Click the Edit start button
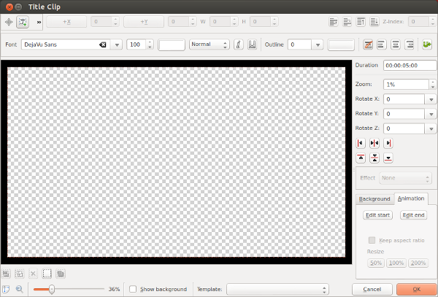This screenshot has height=297, width=438. (x=378, y=215)
